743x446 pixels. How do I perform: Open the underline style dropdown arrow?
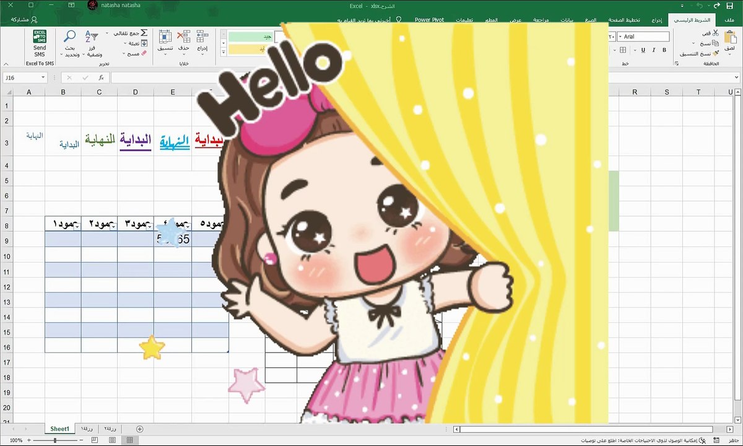coord(636,50)
